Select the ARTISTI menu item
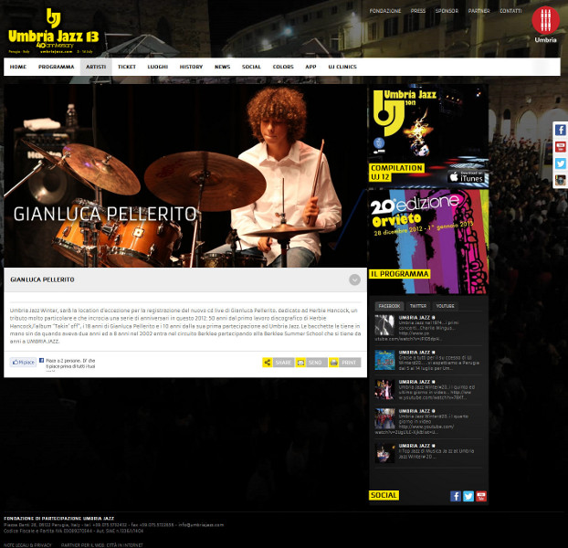This screenshot has height=548, width=568. coord(96,67)
